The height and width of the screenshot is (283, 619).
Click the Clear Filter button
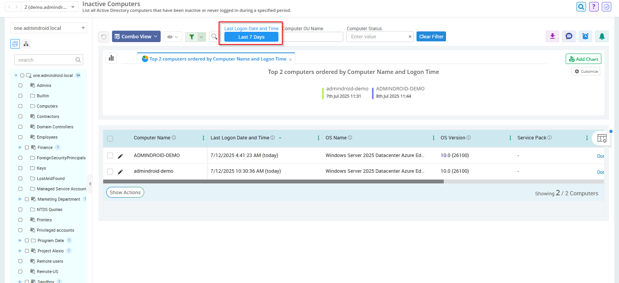click(x=431, y=37)
